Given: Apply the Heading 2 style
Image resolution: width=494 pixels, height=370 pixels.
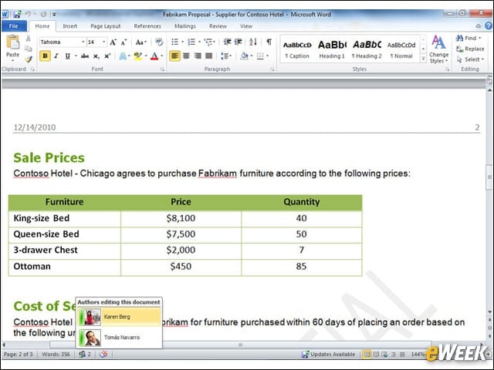Looking at the screenshot, I should [x=367, y=49].
